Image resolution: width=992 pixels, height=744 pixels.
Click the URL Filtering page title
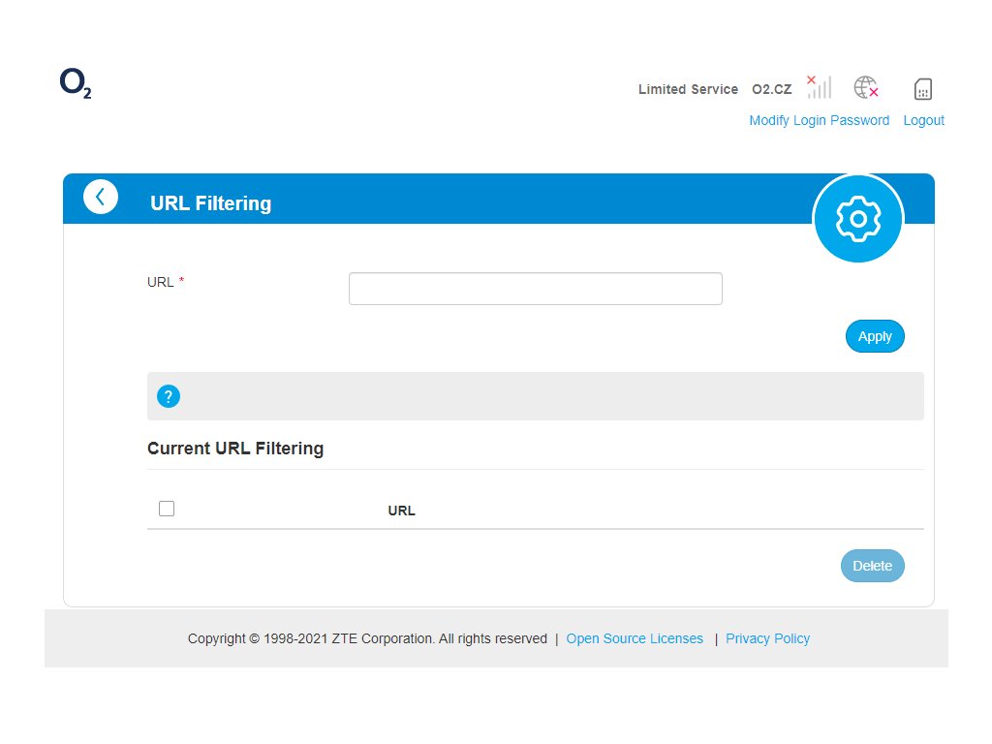pos(210,203)
